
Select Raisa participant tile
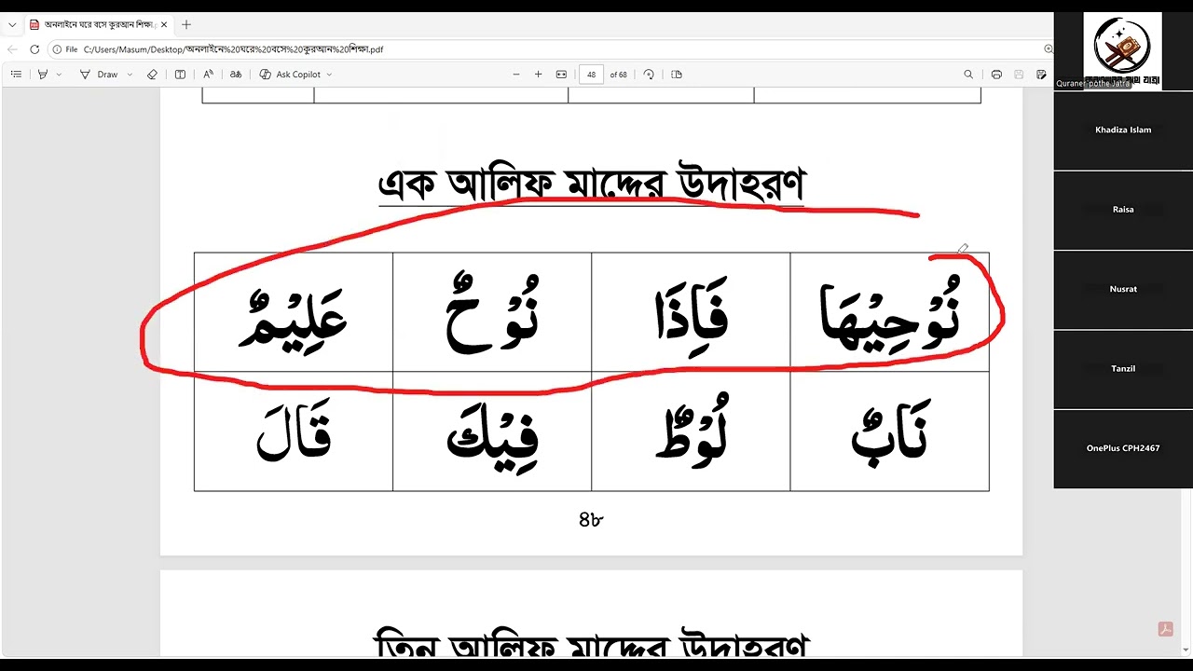tap(1123, 210)
